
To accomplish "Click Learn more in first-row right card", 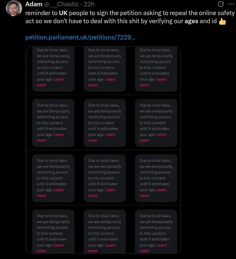I will [x=162, y=79].
